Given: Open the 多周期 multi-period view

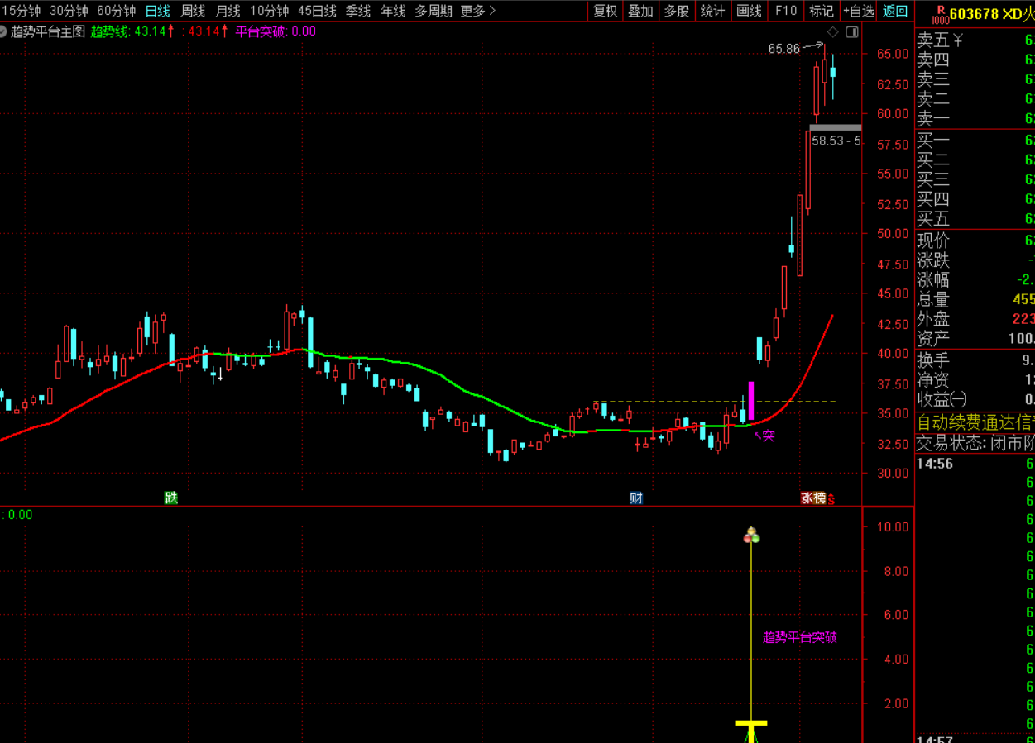Looking at the screenshot, I should [434, 11].
